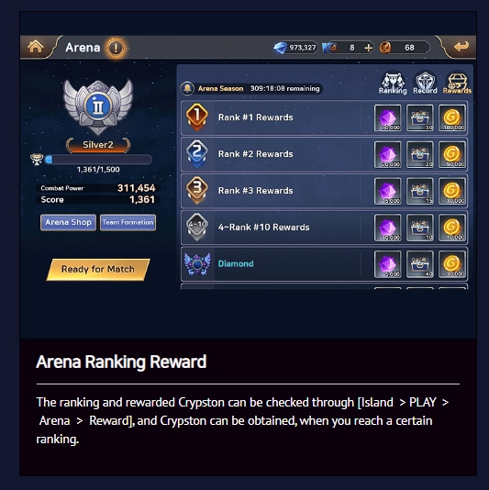Open Team Formation
The image size is (489, 490).
[x=128, y=222]
